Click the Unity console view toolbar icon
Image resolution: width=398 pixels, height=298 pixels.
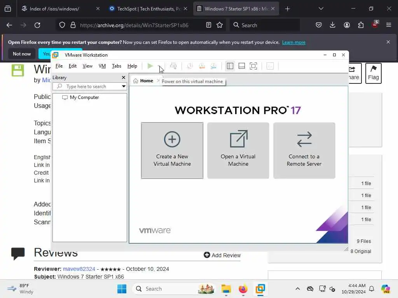pos(270,66)
